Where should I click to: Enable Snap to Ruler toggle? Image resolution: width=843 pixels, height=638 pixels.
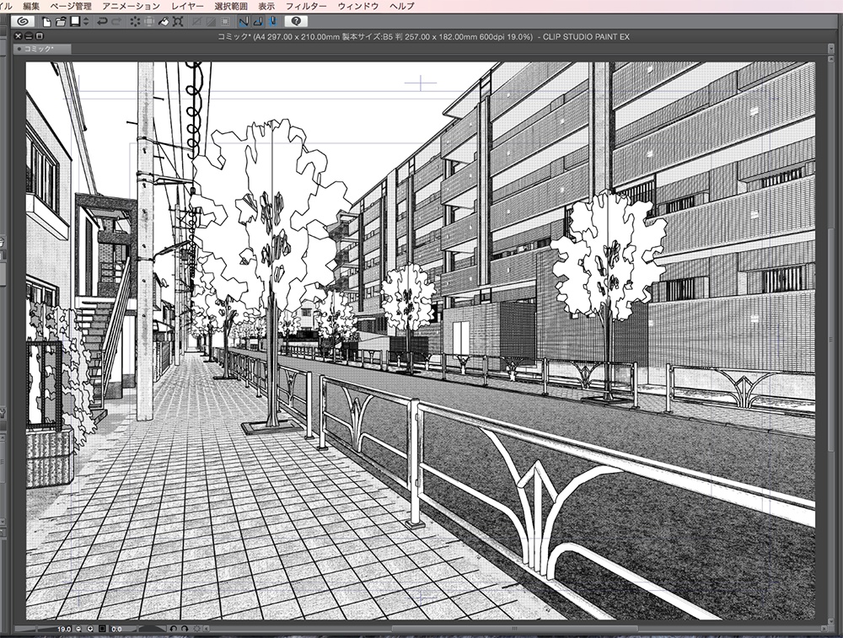pos(244,23)
